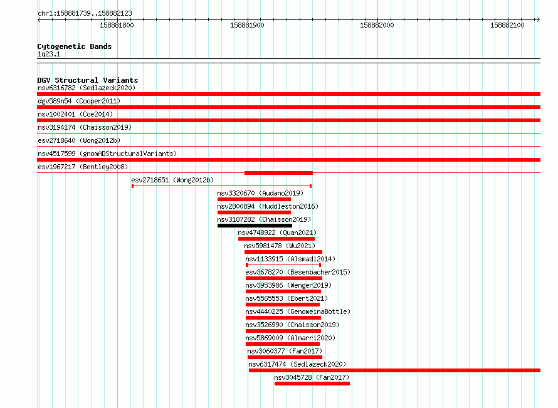Open the nsv5981478 (Wu2021) label
The height and width of the screenshot is (408, 558).
280,246
